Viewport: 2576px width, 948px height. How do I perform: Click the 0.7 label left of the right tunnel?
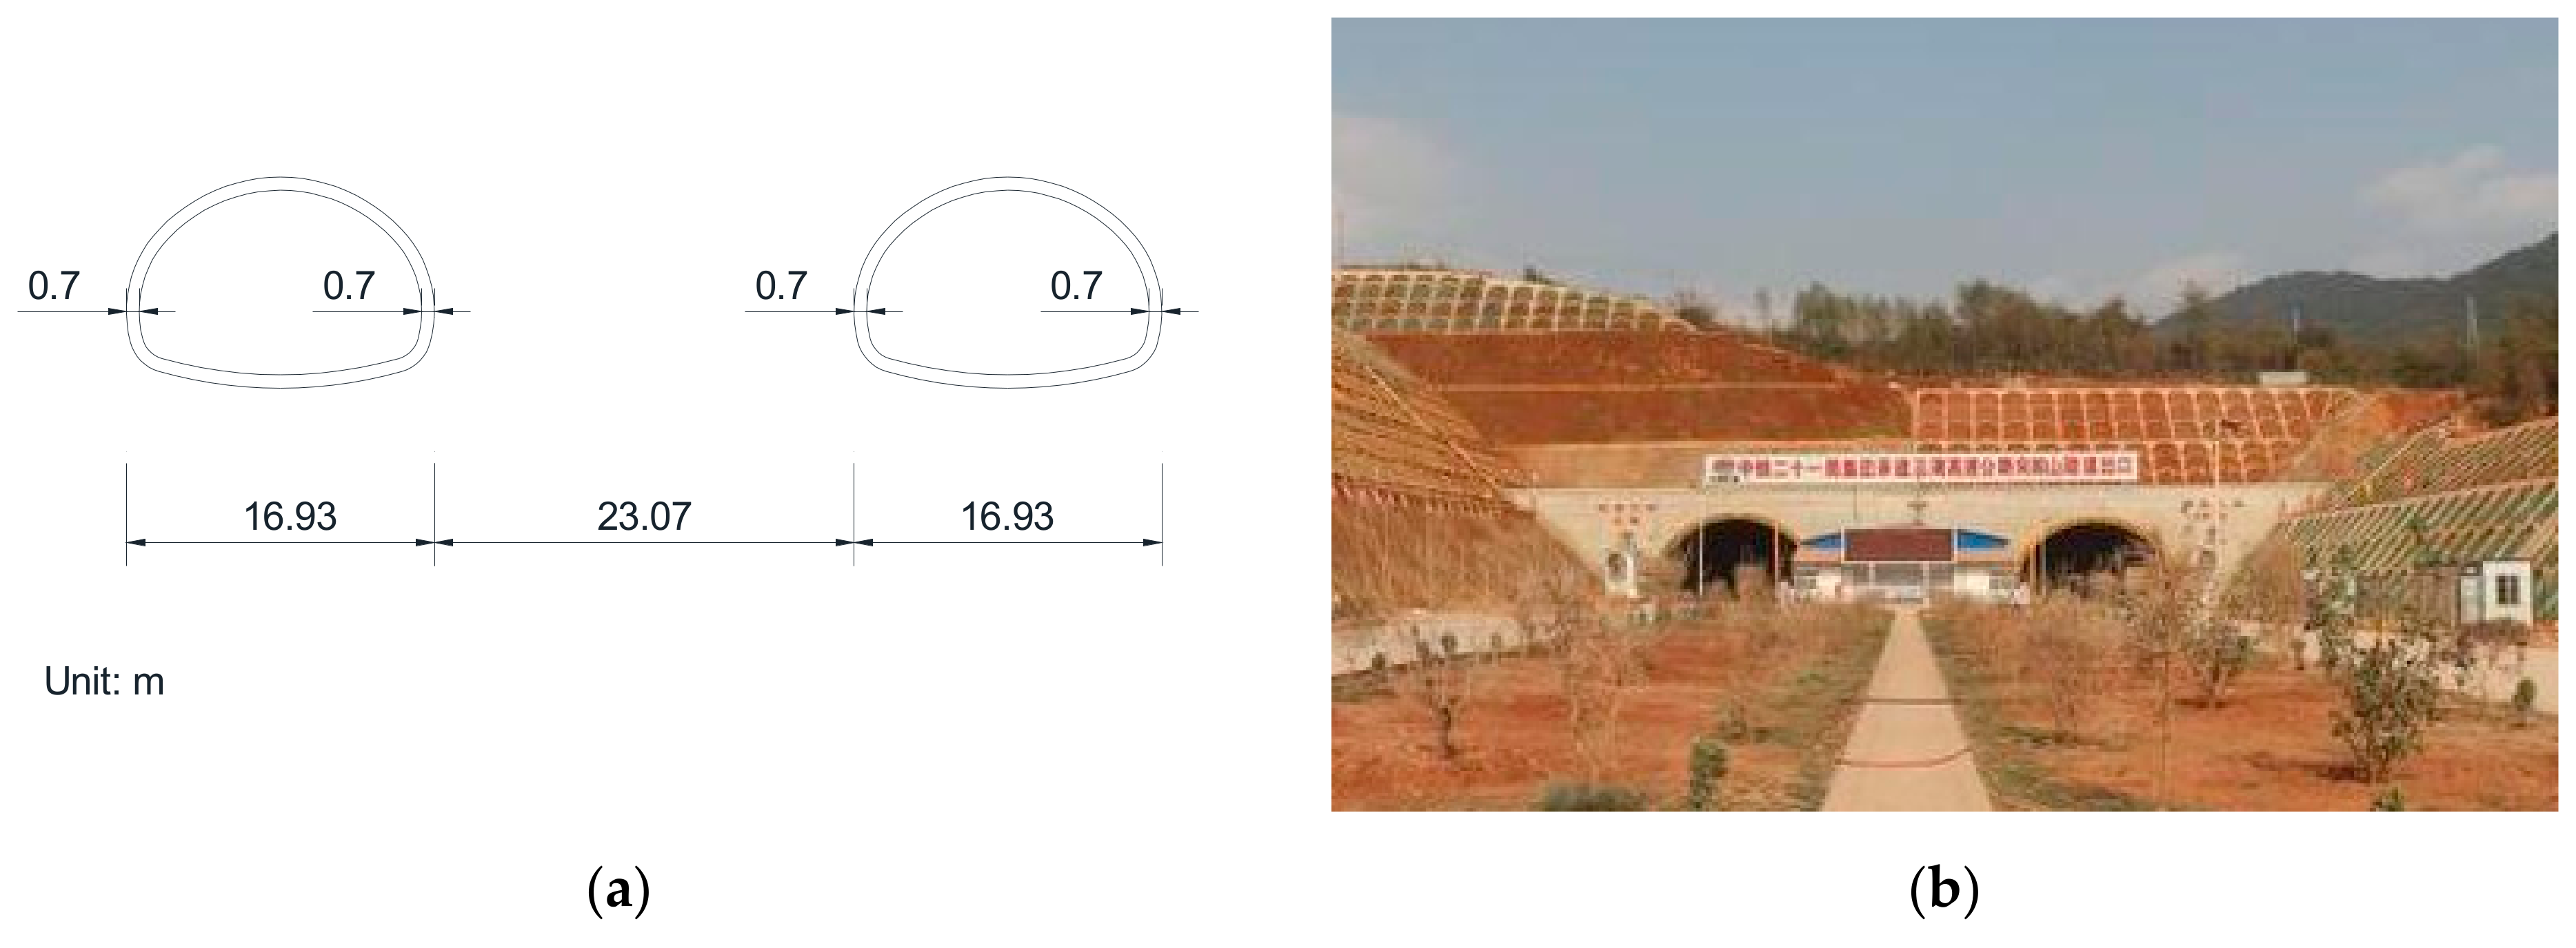click(781, 286)
